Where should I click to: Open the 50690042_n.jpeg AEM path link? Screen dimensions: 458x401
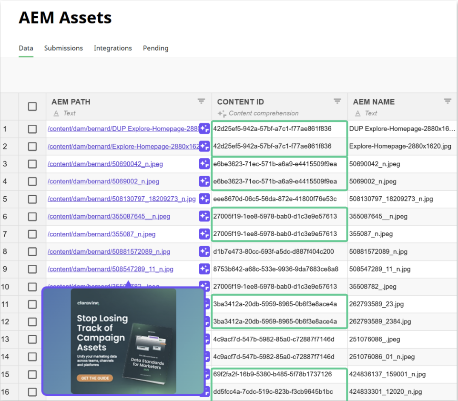(105, 164)
